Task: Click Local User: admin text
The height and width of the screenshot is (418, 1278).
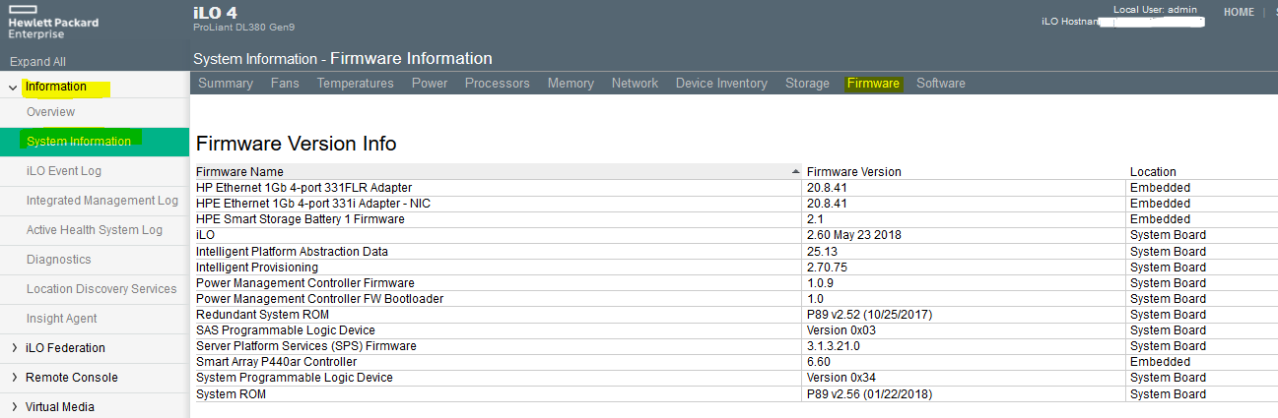Action: [x=1155, y=9]
